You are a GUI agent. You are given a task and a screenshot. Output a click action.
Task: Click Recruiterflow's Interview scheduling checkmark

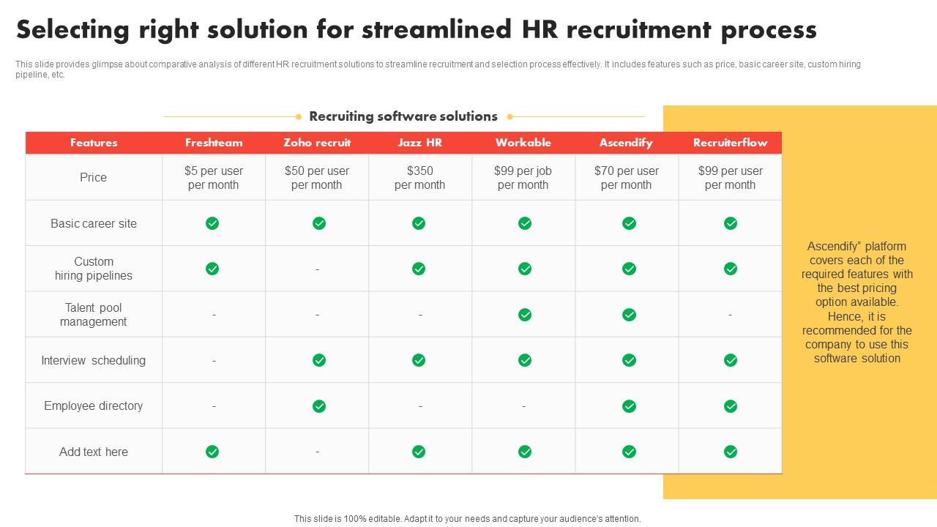pos(731,360)
